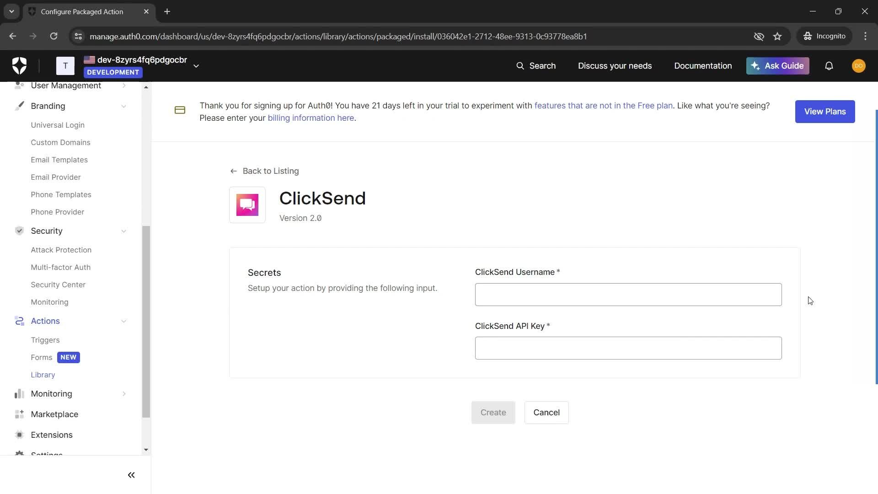This screenshot has width=878, height=494.
Task: Go back in the browser
Action: 13,36
